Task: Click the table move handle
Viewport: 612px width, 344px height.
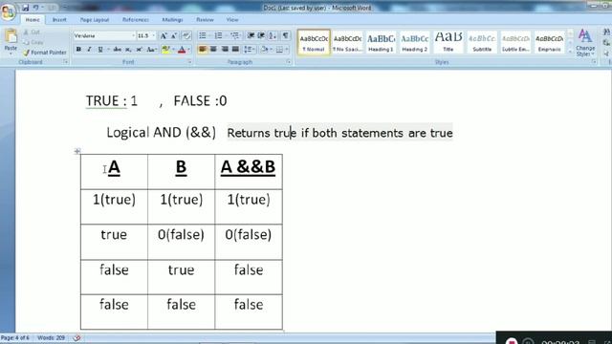Action: pyautogui.click(x=77, y=151)
